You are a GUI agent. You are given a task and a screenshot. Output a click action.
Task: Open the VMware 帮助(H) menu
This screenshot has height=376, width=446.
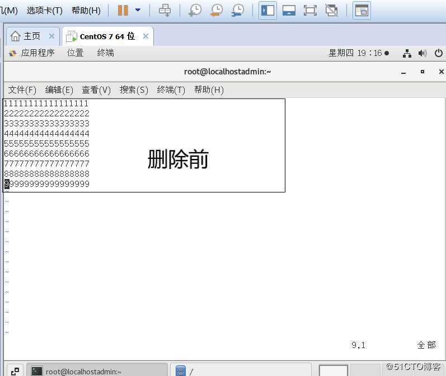click(x=86, y=11)
